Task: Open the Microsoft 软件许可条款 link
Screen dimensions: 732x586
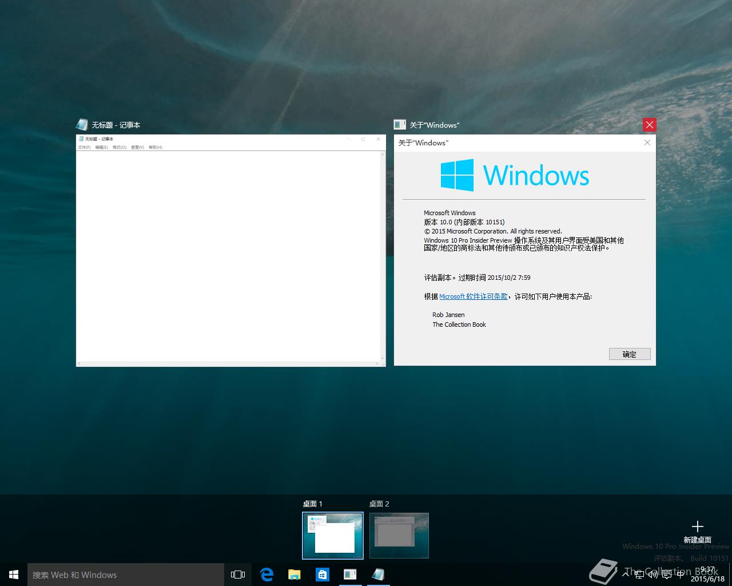Action: (x=474, y=296)
